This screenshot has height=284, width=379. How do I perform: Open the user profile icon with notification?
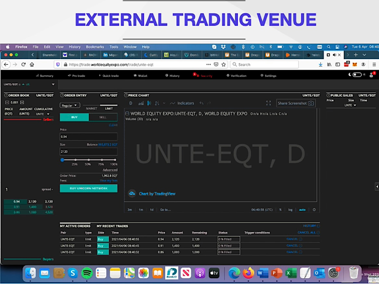[x=372, y=75]
